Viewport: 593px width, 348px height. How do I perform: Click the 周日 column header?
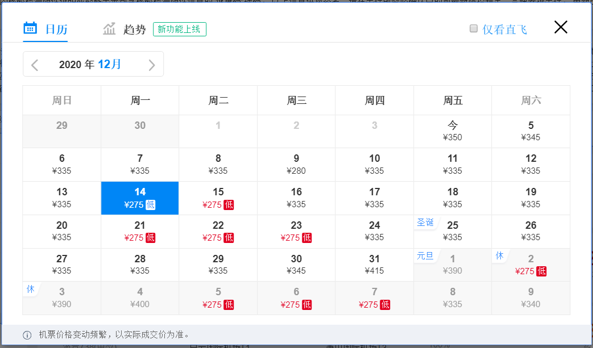[x=61, y=100]
